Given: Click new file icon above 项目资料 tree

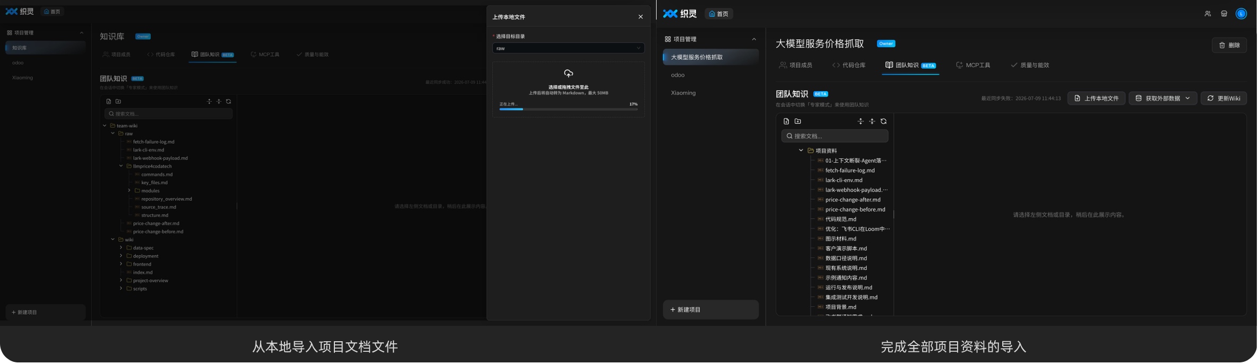Looking at the screenshot, I should pyautogui.click(x=786, y=121).
